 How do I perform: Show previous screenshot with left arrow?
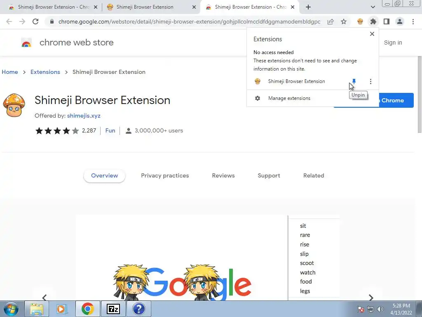[45, 297]
